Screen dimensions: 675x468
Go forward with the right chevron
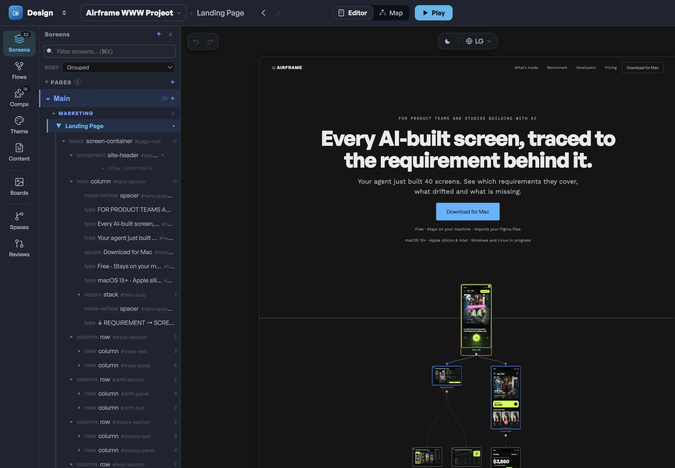(x=278, y=13)
